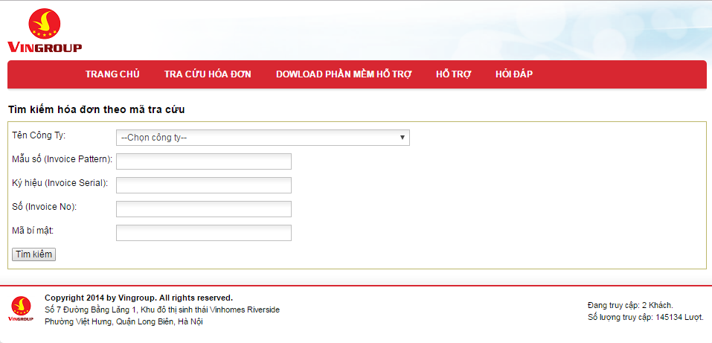Click the Mã bí mật input box
Image resolution: width=712 pixels, height=343 pixels.
204,233
